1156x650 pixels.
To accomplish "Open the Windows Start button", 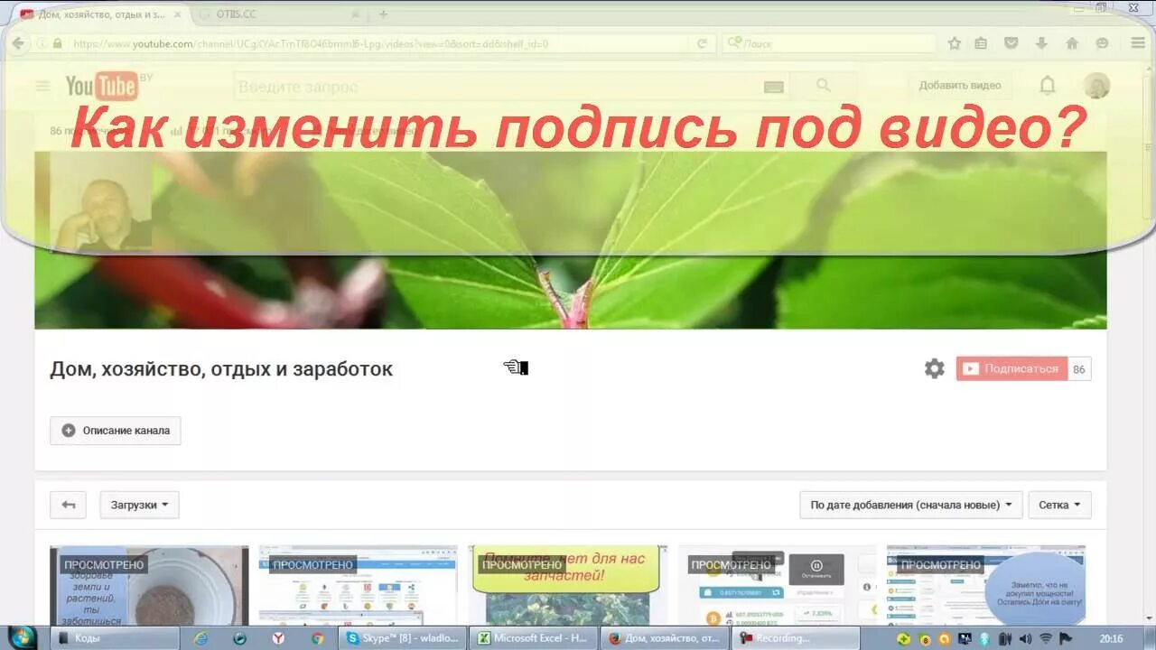I will coord(21,637).
